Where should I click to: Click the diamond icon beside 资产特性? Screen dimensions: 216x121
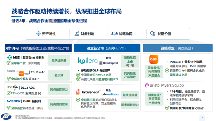coord(38,34)
